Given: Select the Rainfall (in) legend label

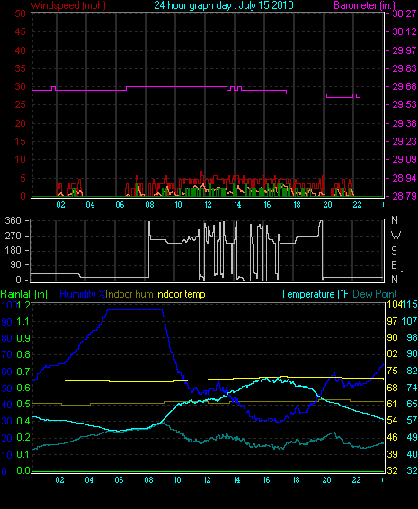Looking at the screenshot, I should pyautogui.click(x=24, y=294).
